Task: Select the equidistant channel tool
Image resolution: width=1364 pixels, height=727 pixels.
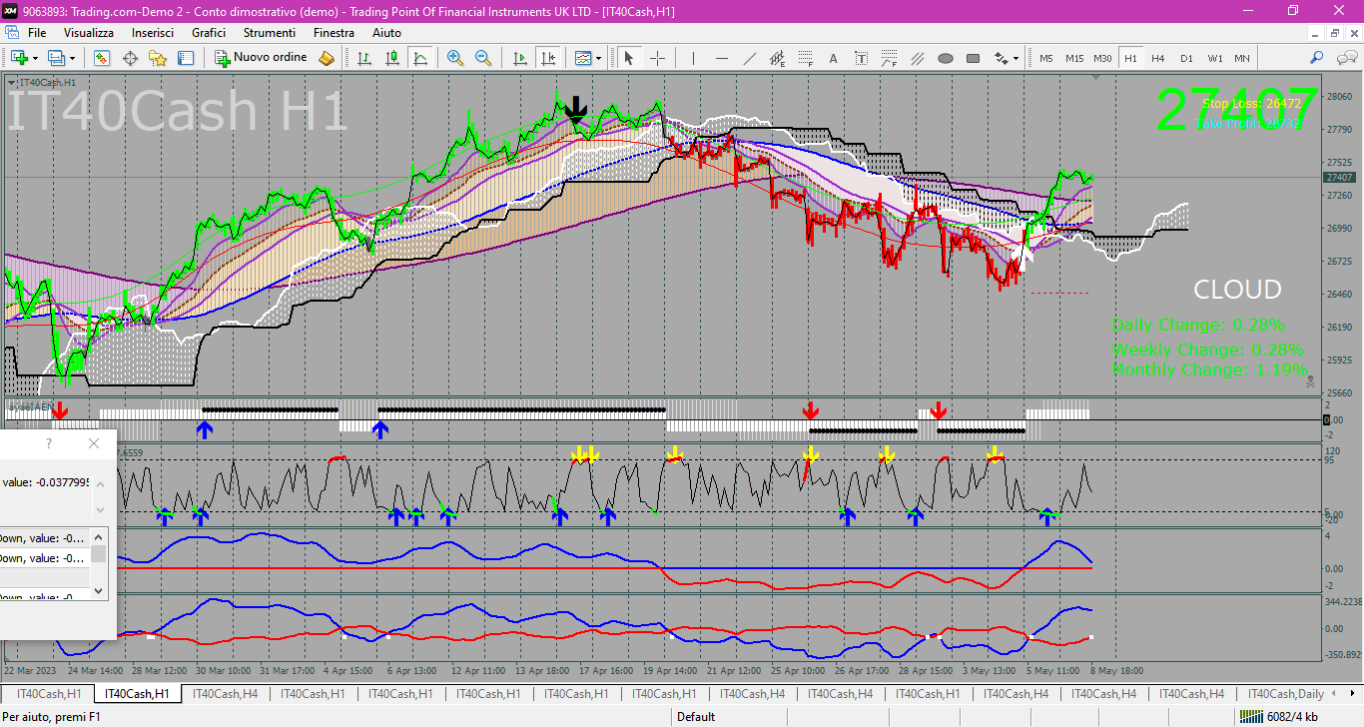Action: 777,58
